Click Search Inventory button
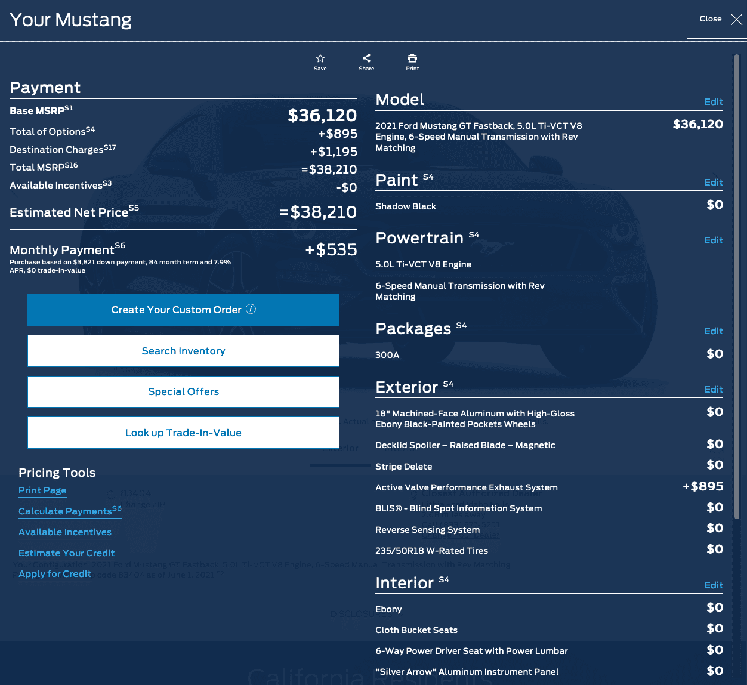Viewport: 747px width, 685px height. tap(183, 351)
